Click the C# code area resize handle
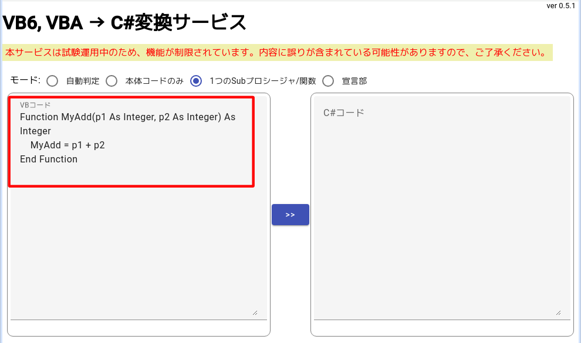This screenshot has width=581, height=343. (558, 313)
